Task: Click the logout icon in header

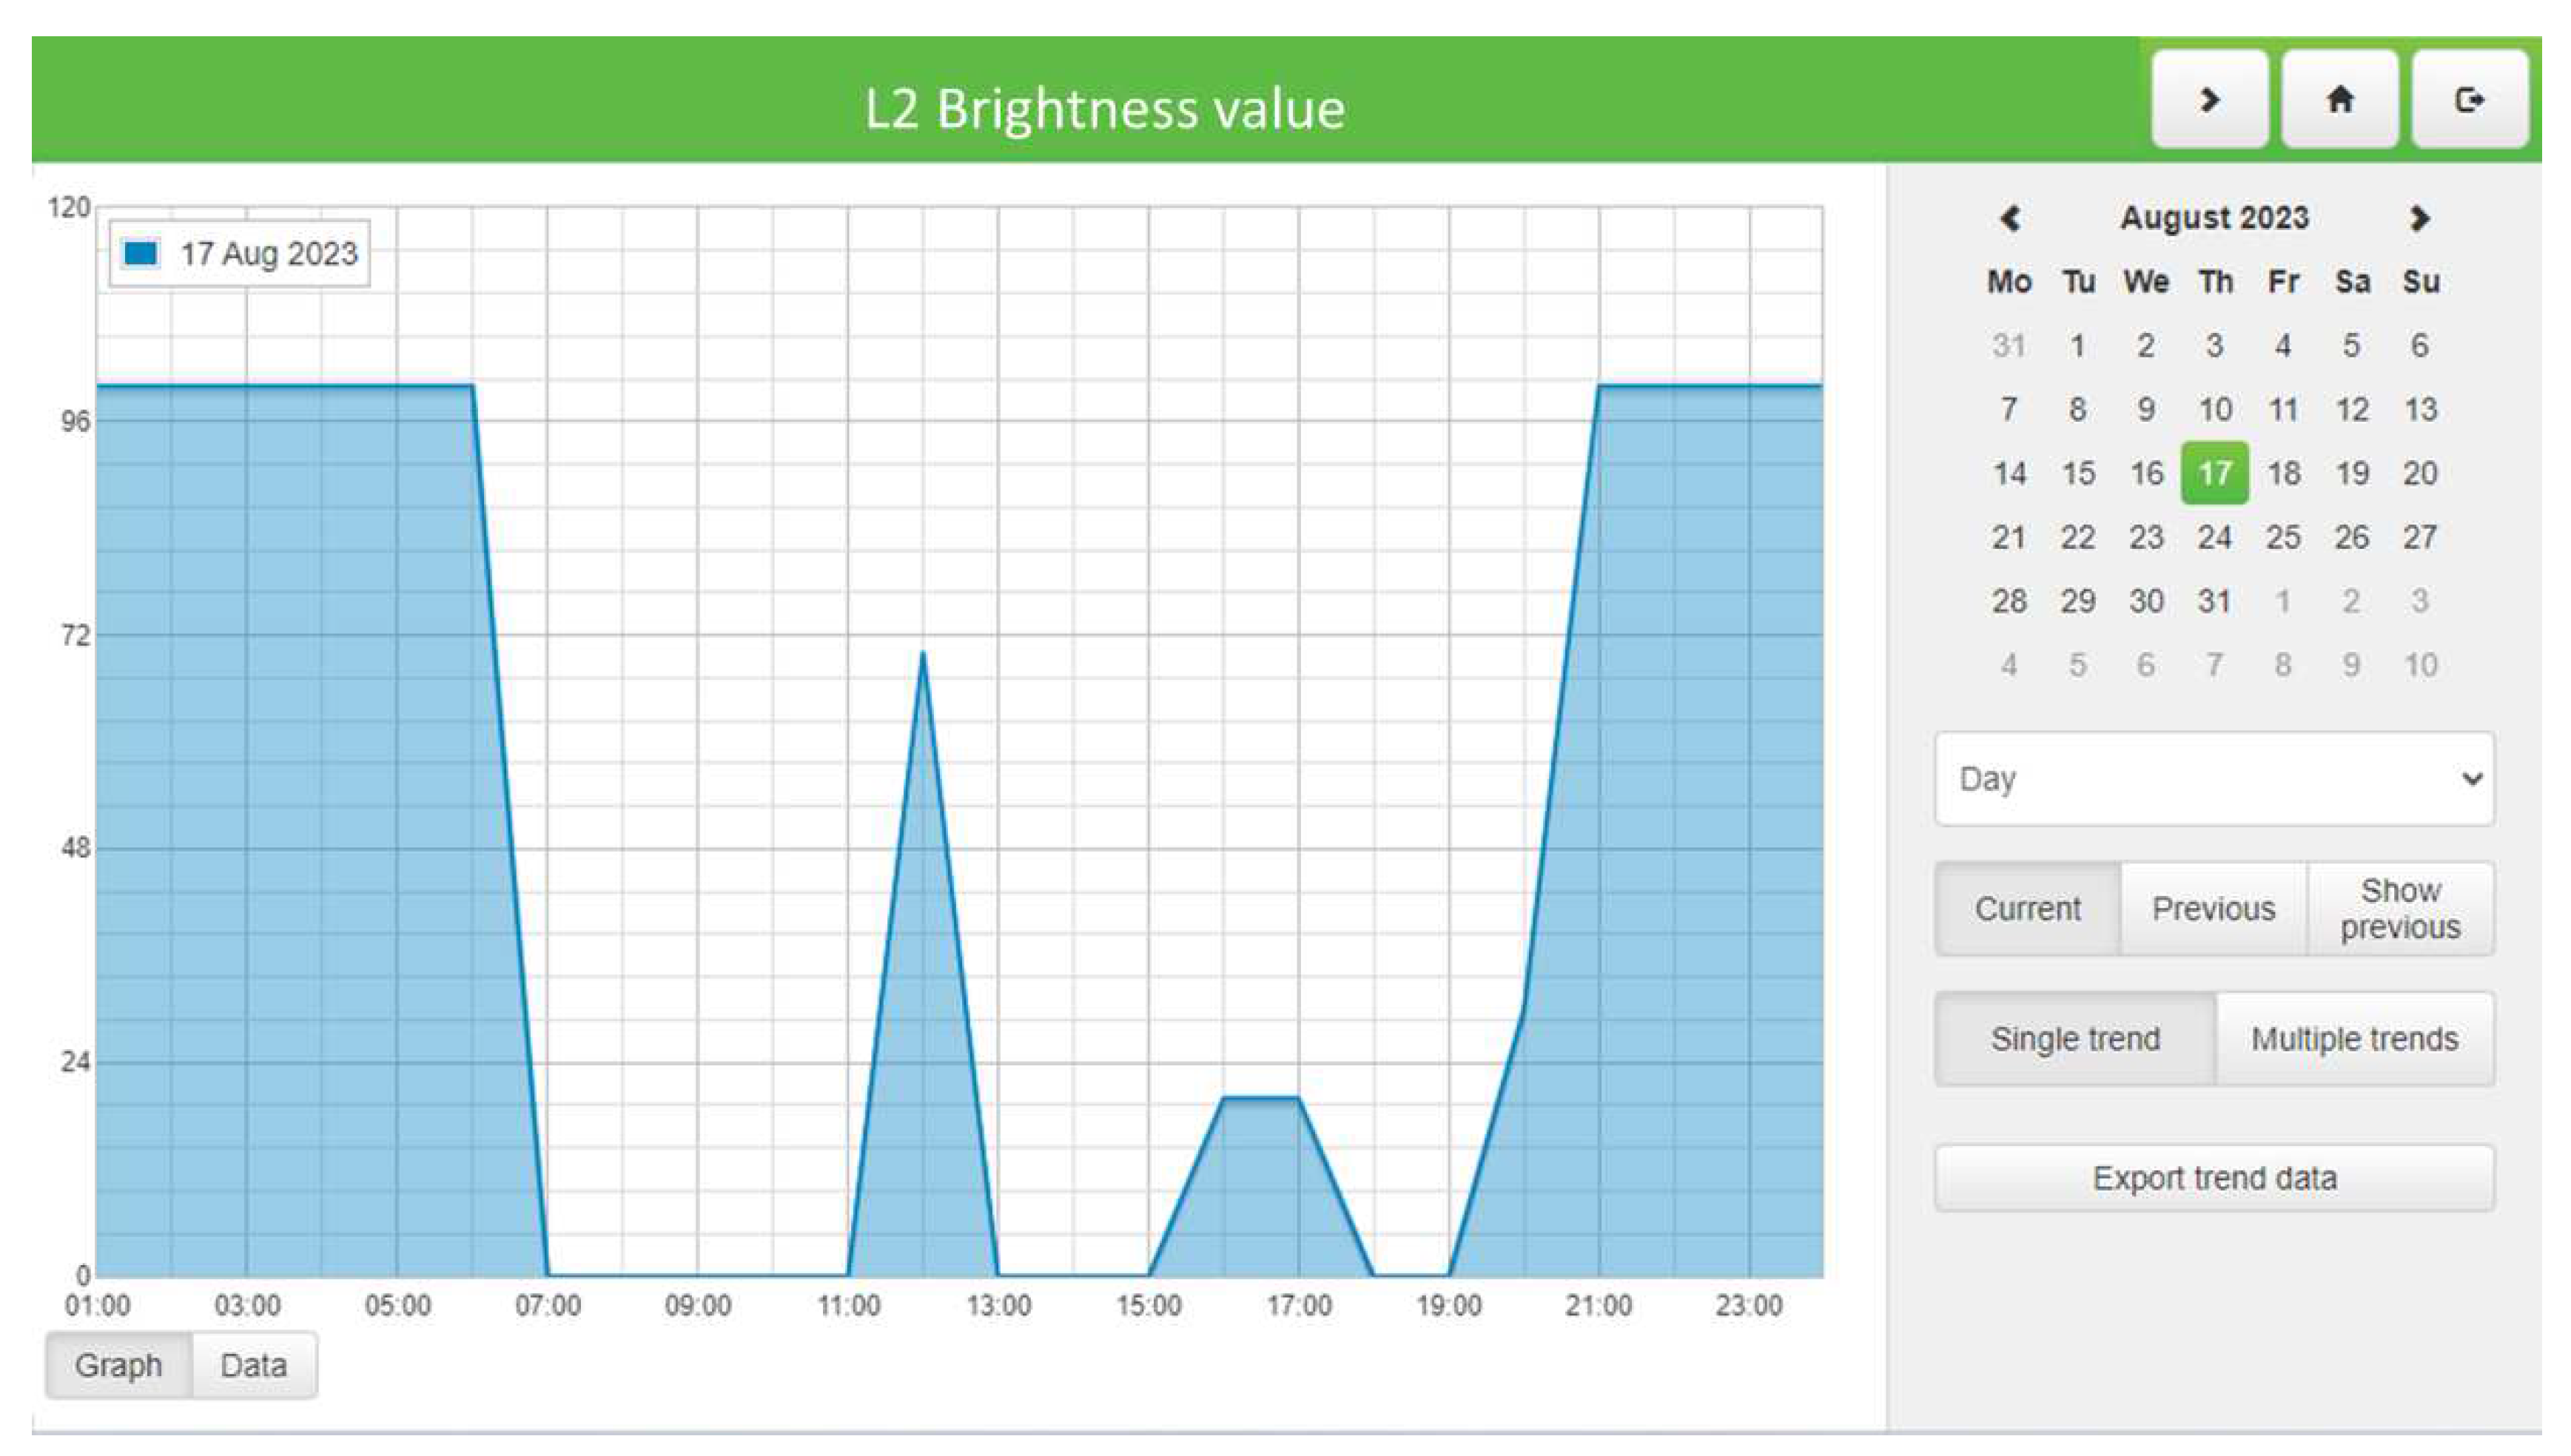Action: (2468, 99)
